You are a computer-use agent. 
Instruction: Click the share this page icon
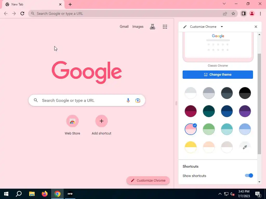[x=225, y=13]
